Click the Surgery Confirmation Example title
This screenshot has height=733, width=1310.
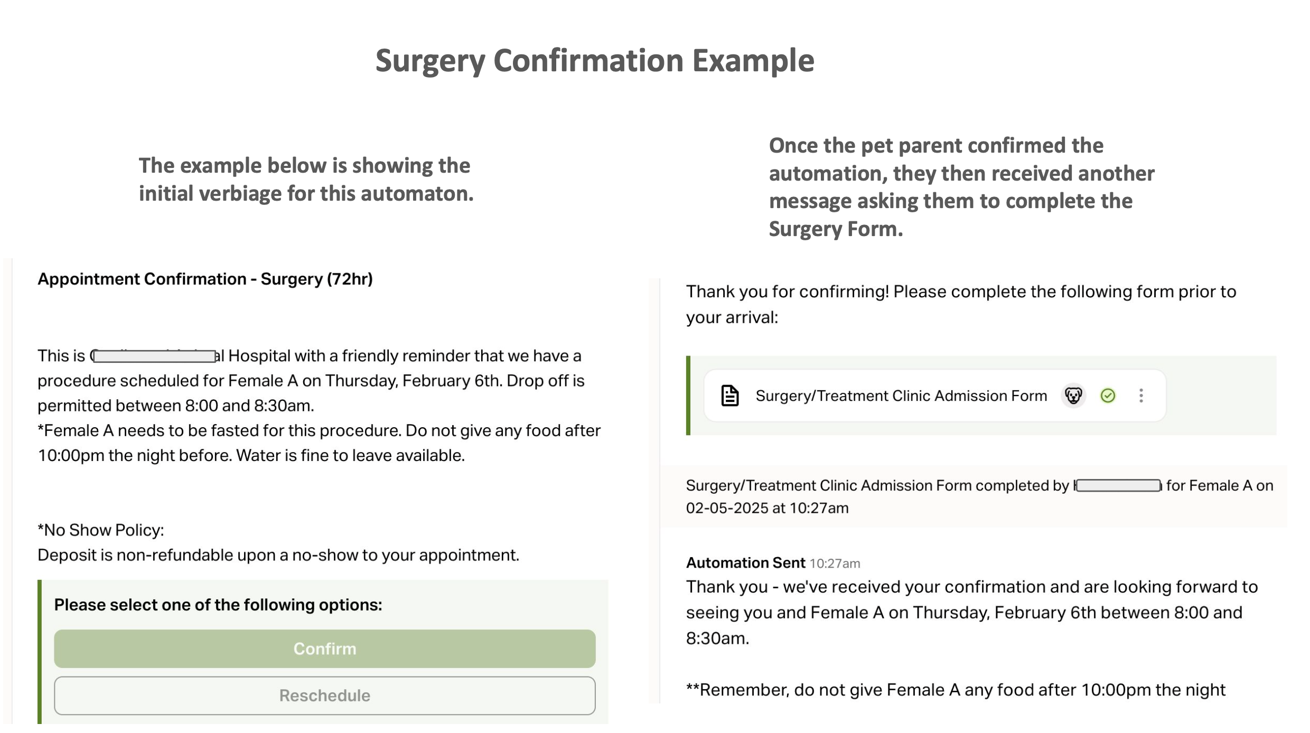[595, 60]
